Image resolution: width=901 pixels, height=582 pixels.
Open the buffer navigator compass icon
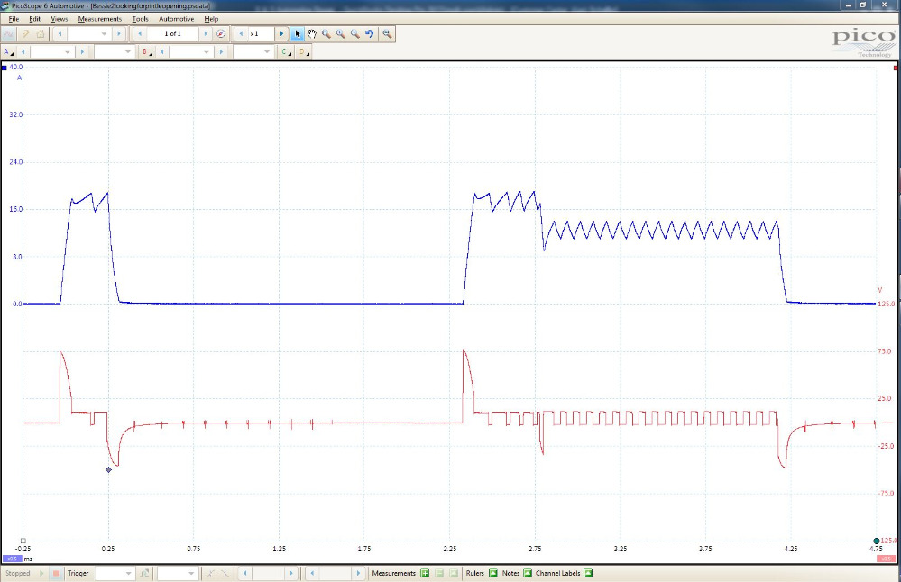[x=221, y=34]
